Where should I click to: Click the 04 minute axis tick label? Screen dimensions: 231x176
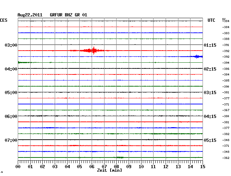(x=67, y=167)
